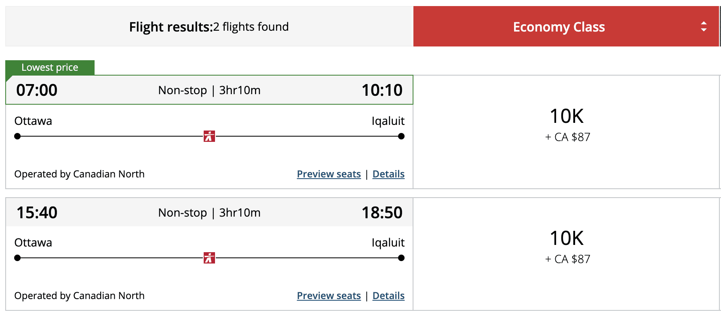
Task: Preview seats for the 15:40 flight
Action: (x=329, y=296)
